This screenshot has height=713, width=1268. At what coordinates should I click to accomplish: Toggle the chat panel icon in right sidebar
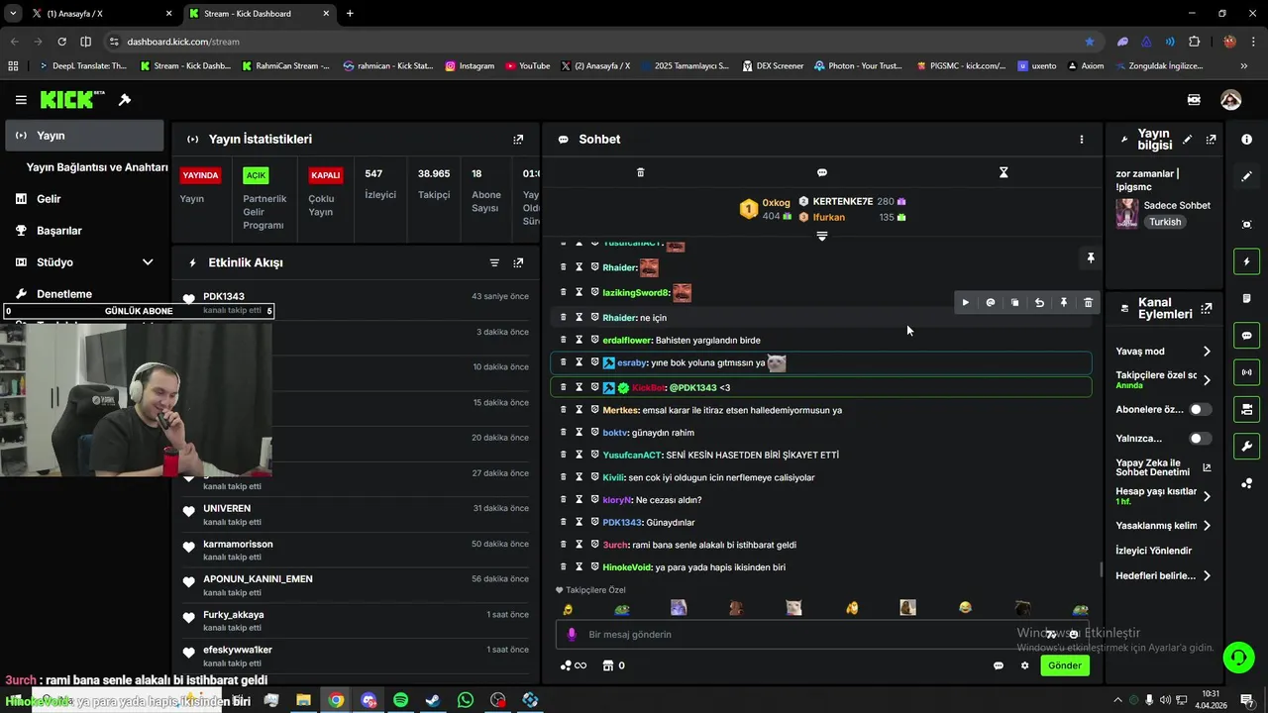point(1247,336)
